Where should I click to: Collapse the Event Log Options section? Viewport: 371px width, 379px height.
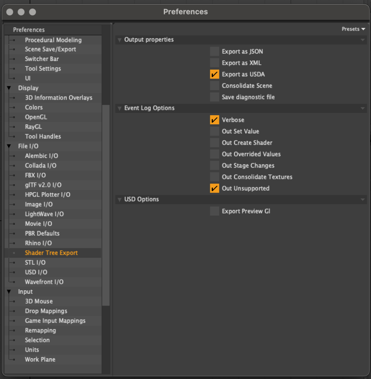120,108
